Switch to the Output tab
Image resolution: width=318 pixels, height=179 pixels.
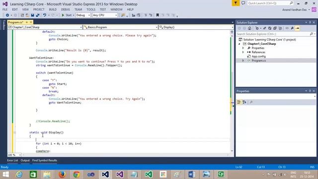tap(25, 160)
